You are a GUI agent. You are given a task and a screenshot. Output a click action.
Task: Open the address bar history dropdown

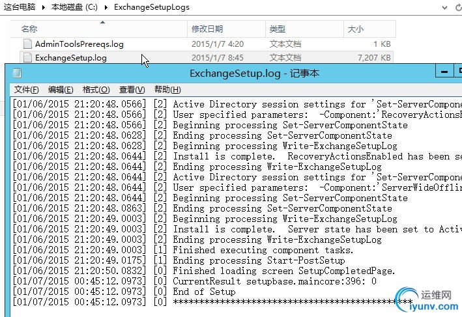(444, 8)
